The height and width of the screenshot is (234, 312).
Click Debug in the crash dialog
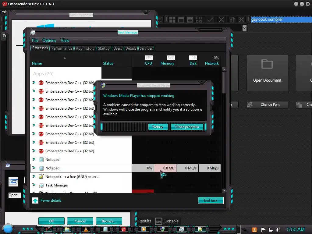click(158, 127)
